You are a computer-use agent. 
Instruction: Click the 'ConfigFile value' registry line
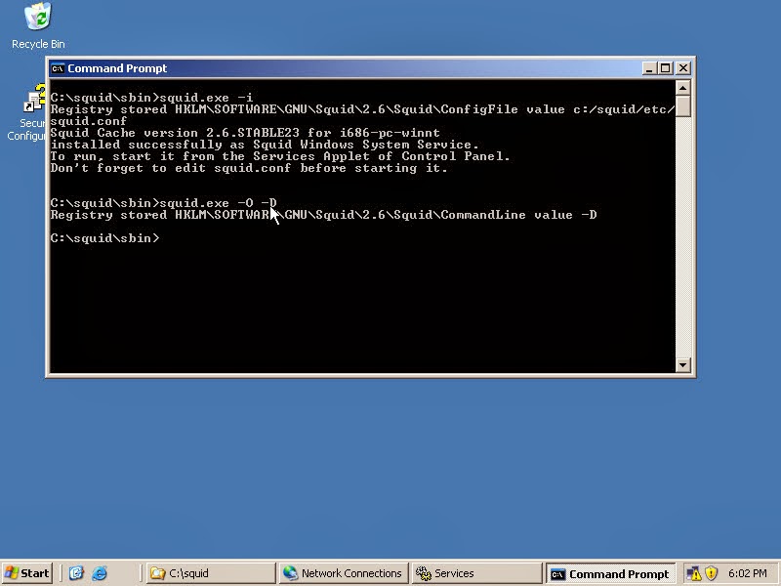pyautogui.click(x=362, y=115)
